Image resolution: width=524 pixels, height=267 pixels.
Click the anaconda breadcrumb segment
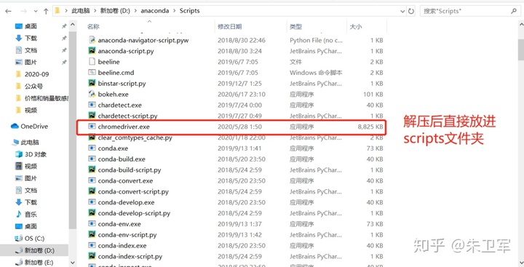click(x=155, y=11)
